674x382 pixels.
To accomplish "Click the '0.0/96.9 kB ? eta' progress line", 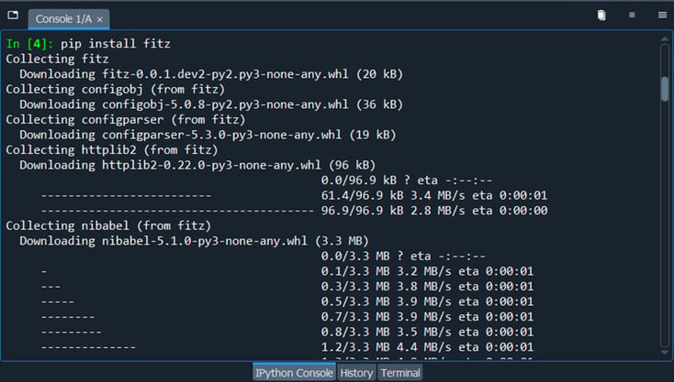I will pyautogui.click(x=406, y=180).
